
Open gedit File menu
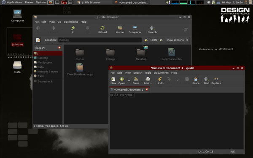tap(113, 73)
